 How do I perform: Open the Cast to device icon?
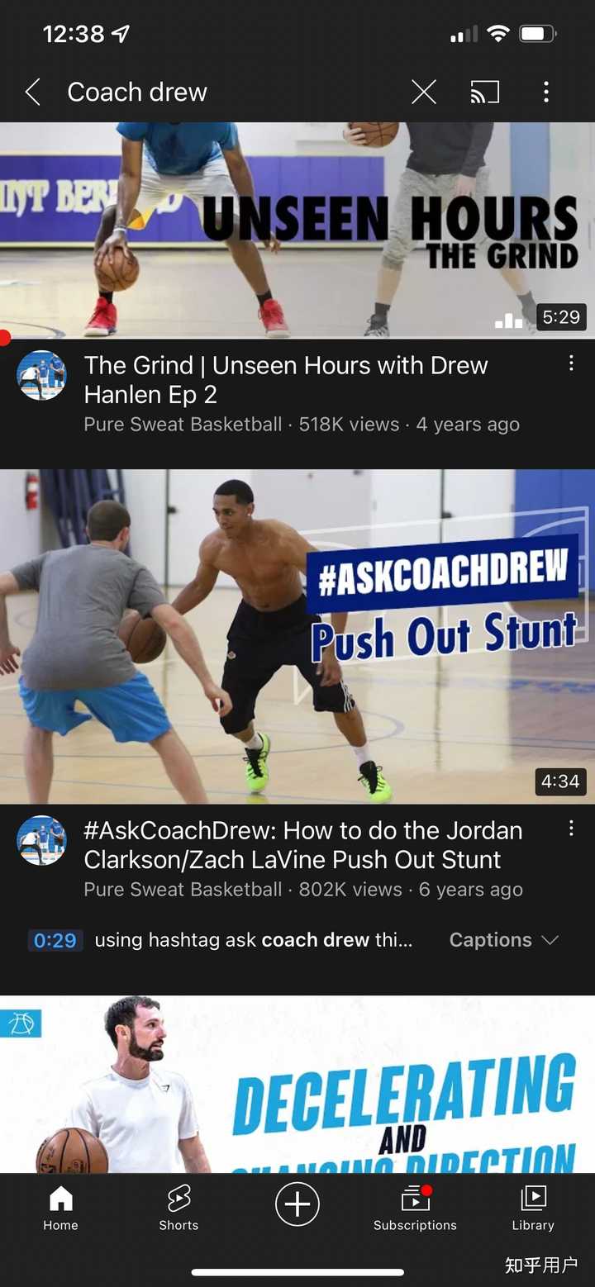[485, 92]
